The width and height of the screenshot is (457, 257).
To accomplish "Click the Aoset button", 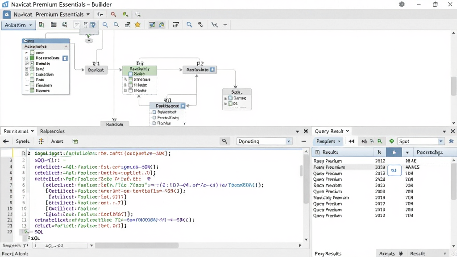I will pos(57,141).
